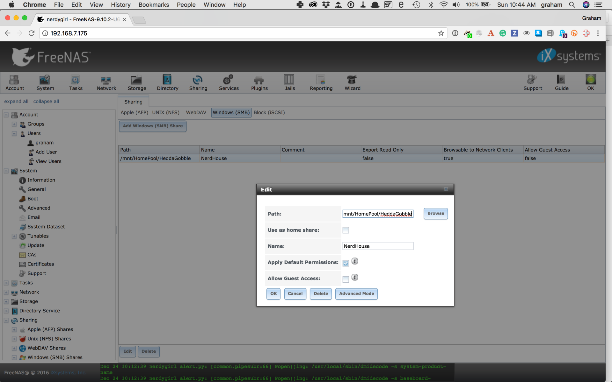Open the System toolbar icon

pos(45,83)
